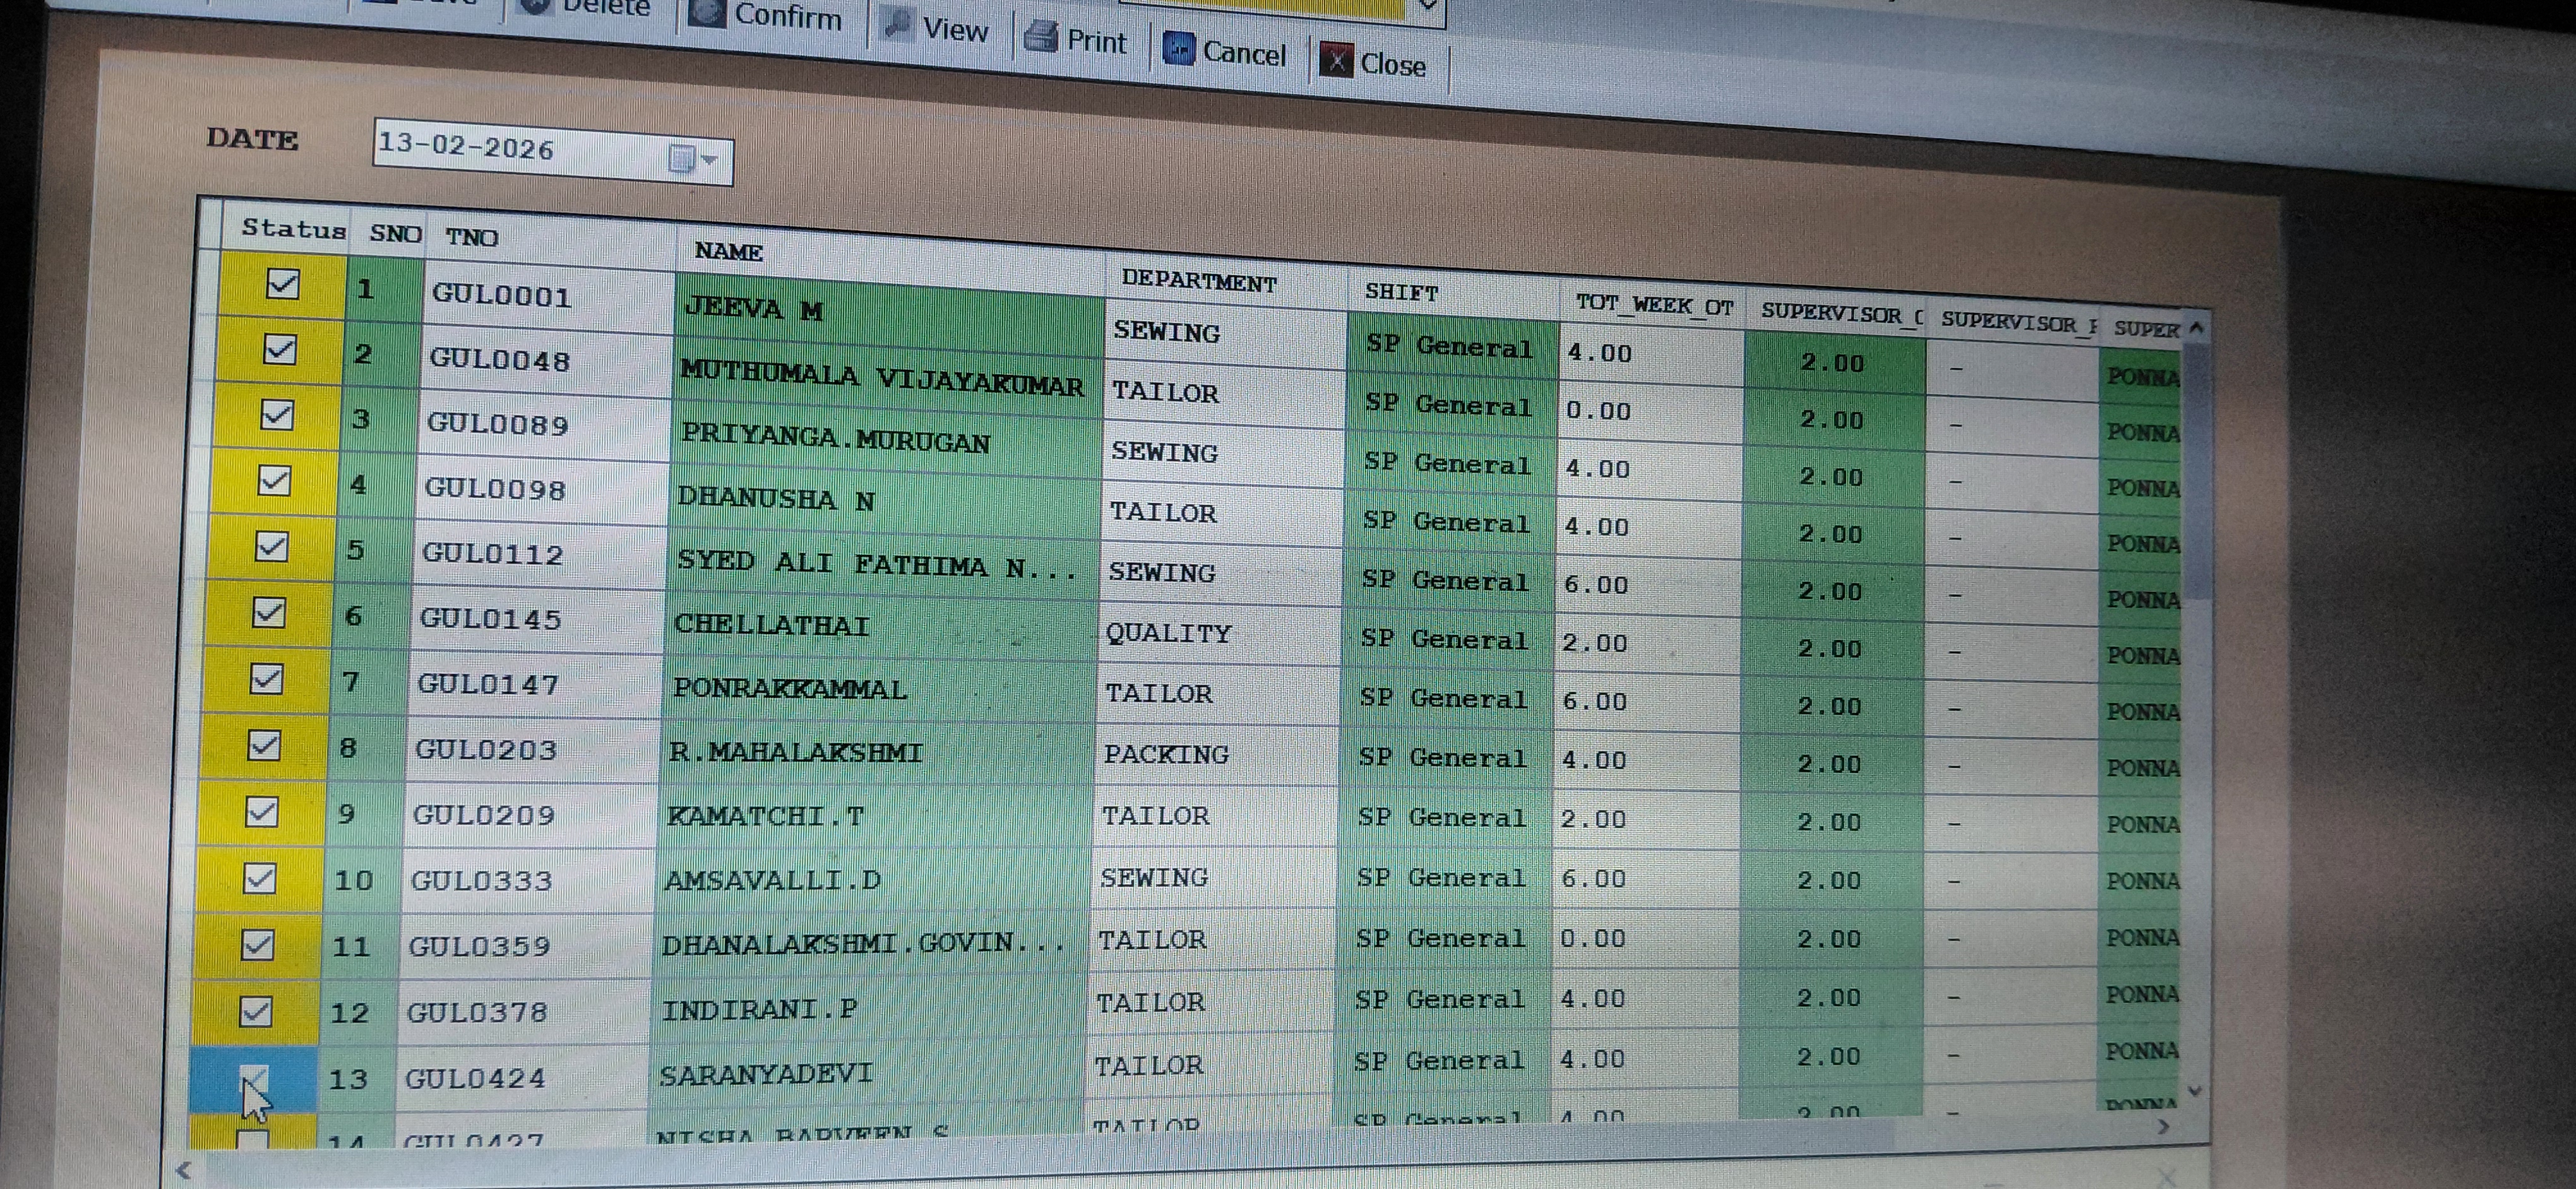Click the View magnifier icon

(897, 25)
